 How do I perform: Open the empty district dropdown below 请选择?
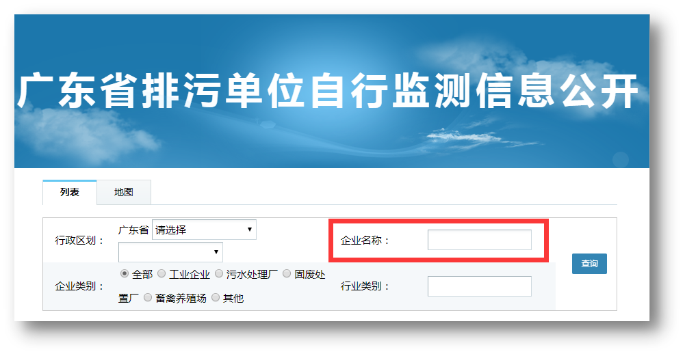coord(170,252)
